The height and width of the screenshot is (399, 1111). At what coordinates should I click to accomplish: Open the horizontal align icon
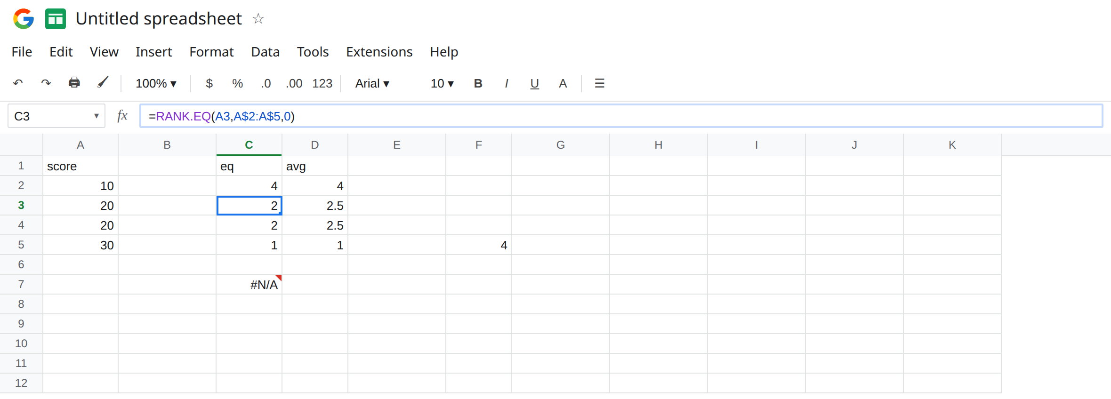click(x=599, y=83)
